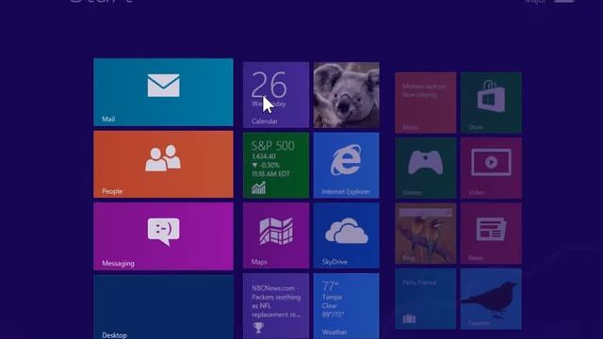Open the News tile with newspaper icon

(491, 234)
